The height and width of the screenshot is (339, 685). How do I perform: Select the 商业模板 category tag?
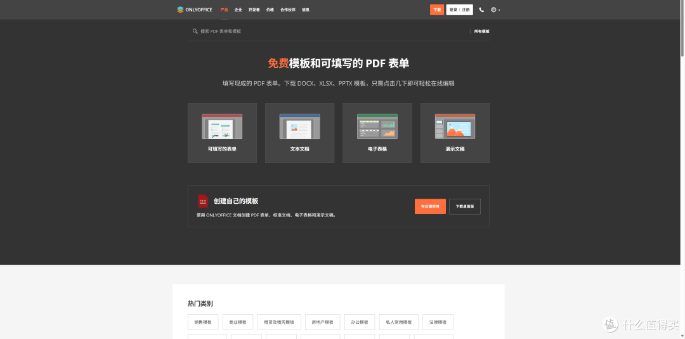pyautogui.click(x=238, y=322)
